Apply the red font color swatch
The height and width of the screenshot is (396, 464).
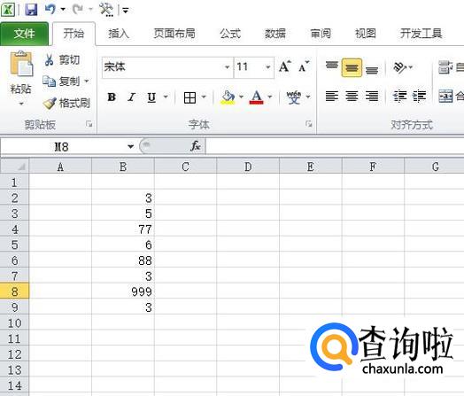[256, 97]
